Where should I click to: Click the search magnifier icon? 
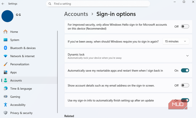click(x=50, y=4)
